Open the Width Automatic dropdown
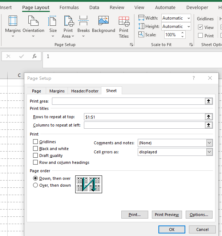 point(189,18)
